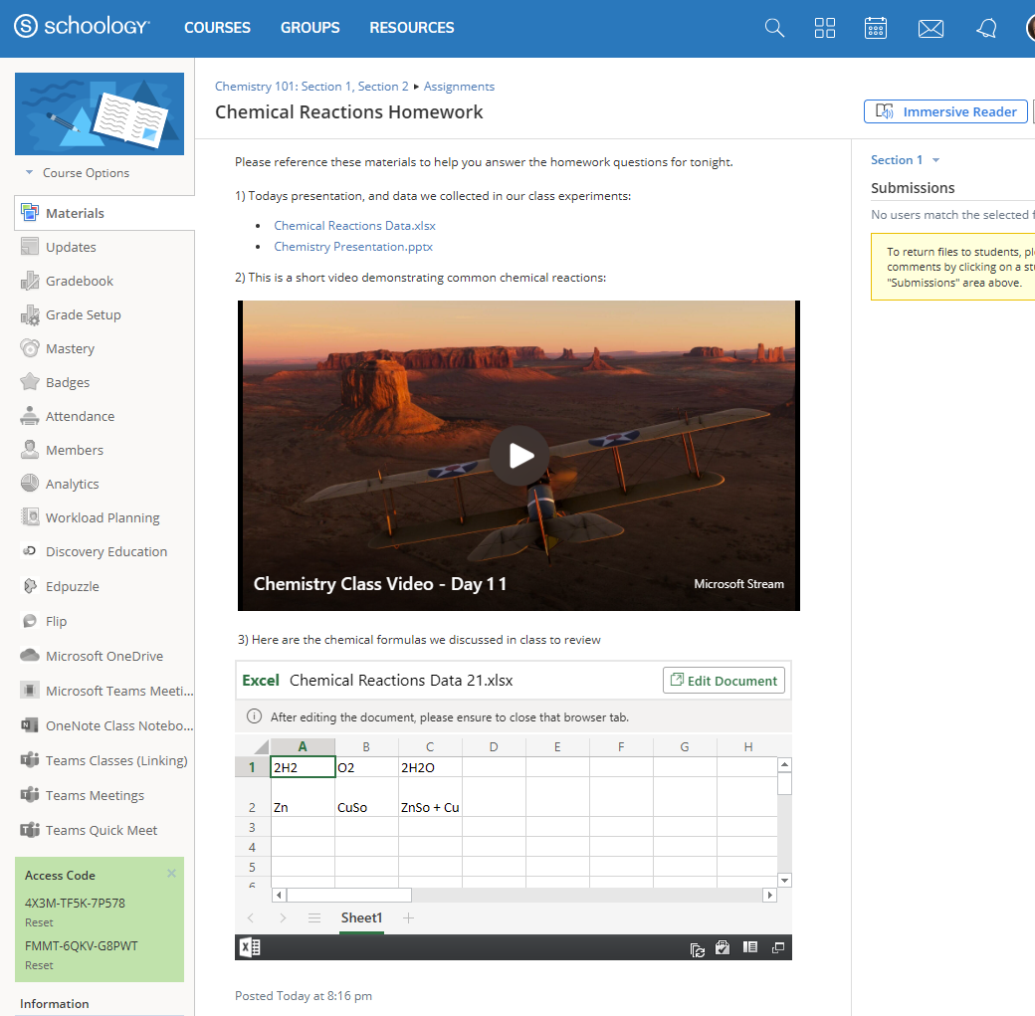
Task: Click the refresh data icon in Excel footer
Action: [697, 948]
